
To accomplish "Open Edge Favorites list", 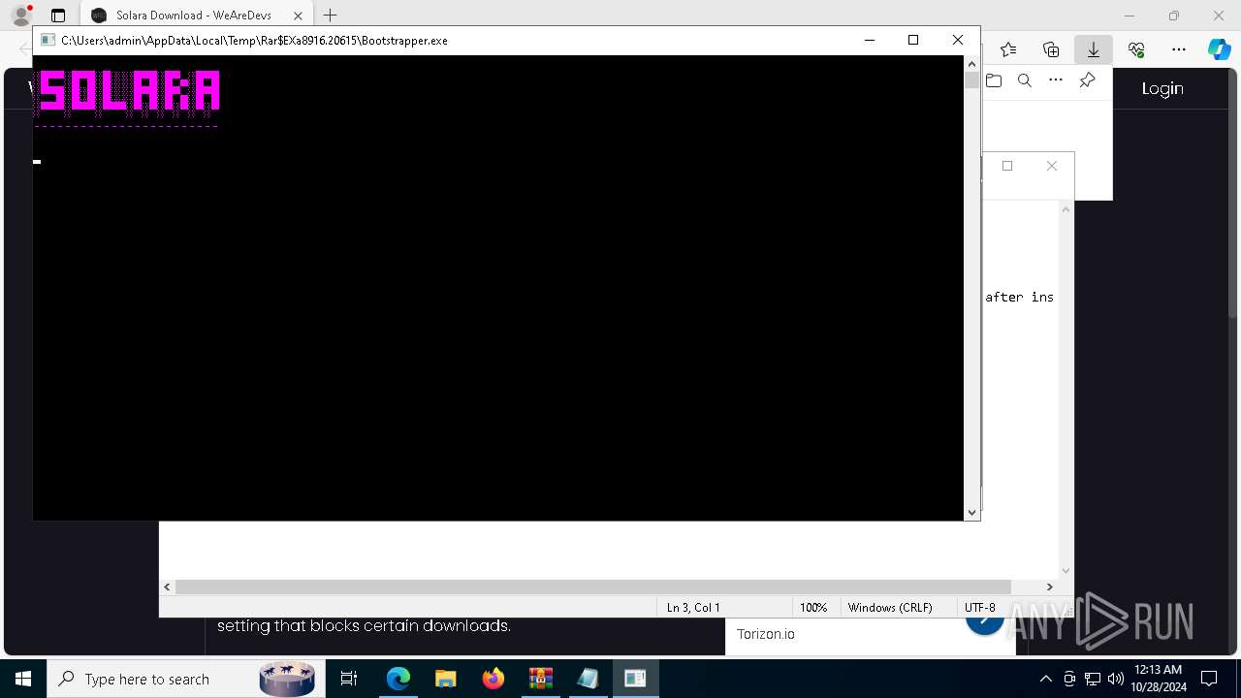I will tap(1008, 49).
